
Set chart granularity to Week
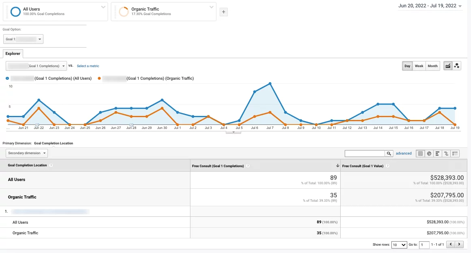pos(419,66)
